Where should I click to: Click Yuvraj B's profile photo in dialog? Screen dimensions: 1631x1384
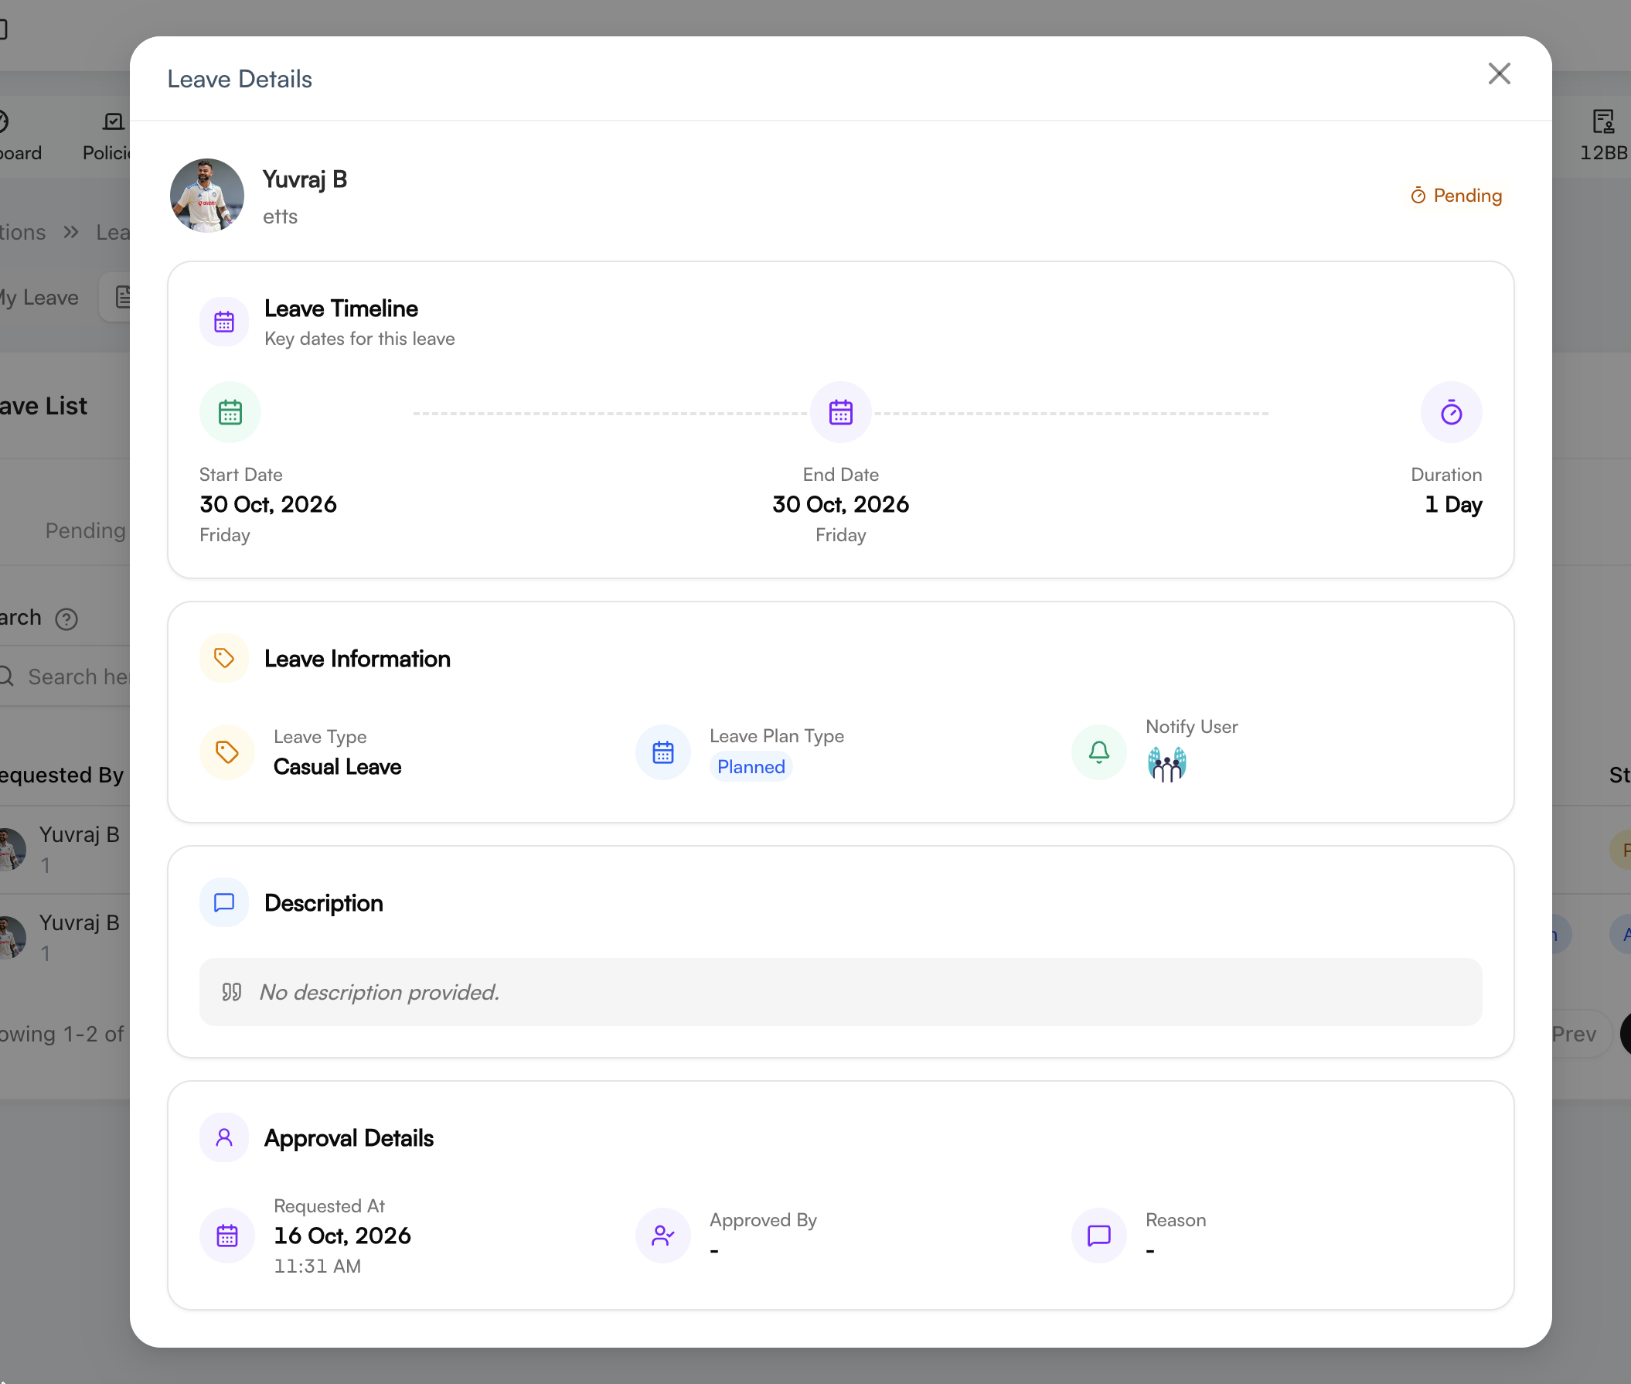coord(207,196)
